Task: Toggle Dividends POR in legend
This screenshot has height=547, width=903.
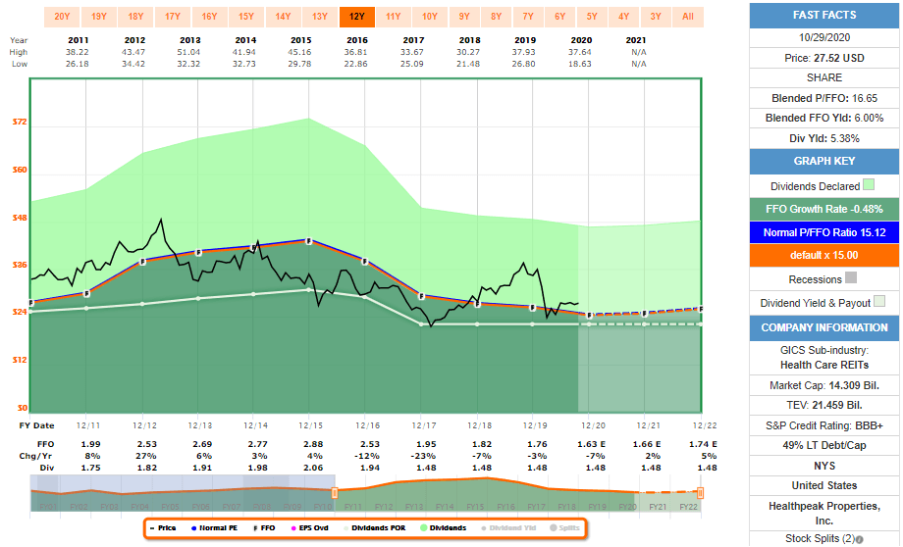Action: [375, 528]
